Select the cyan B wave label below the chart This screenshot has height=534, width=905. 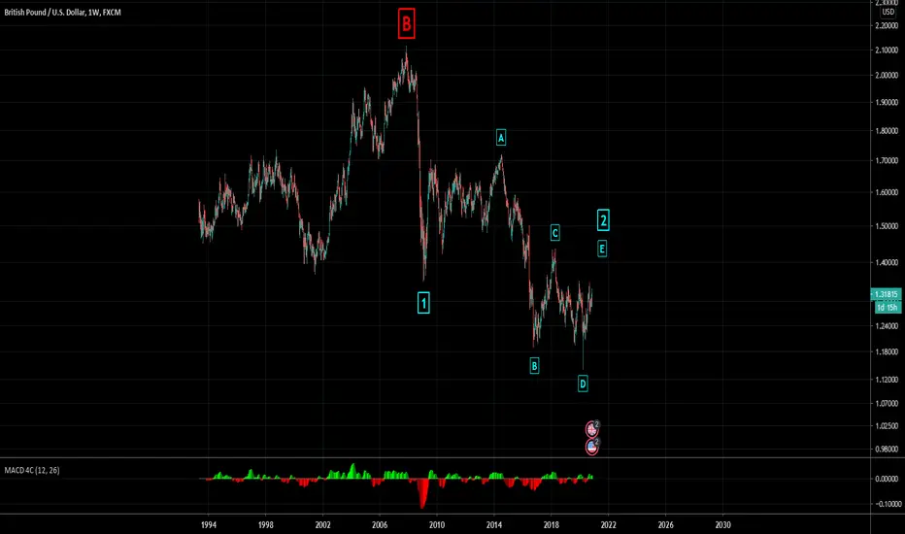click(x=534, y=365)
